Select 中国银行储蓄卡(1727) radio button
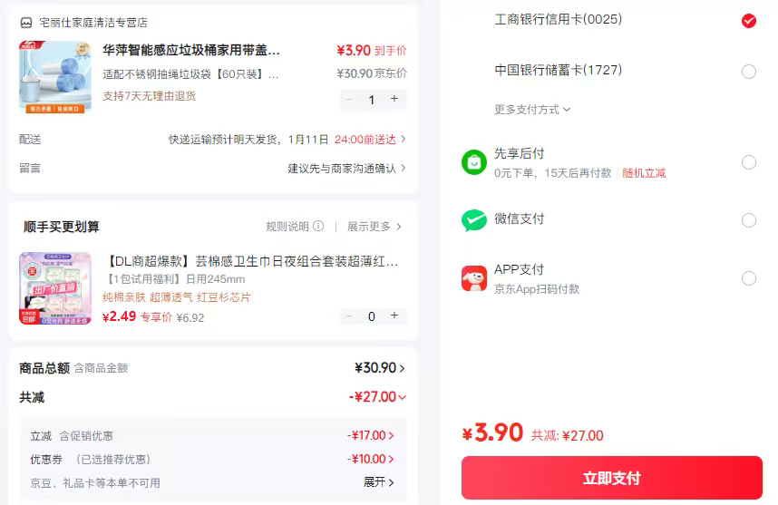Image resolution: width=778 pixels, height=505 pixels. tap(748, 72)
